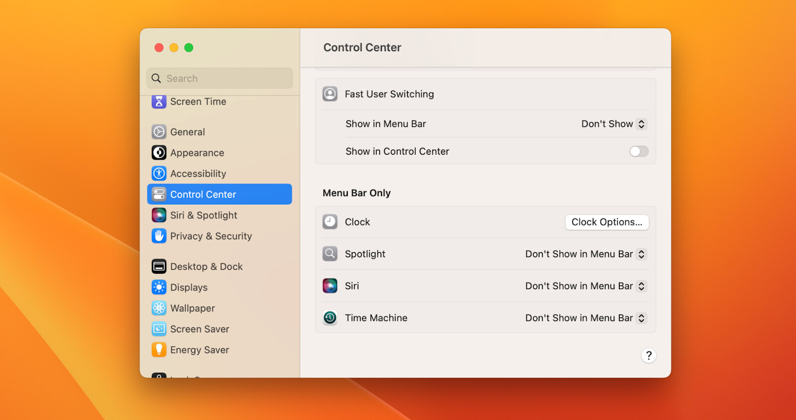
Task: Click the Clock Options... button
Action: point(607,222)
